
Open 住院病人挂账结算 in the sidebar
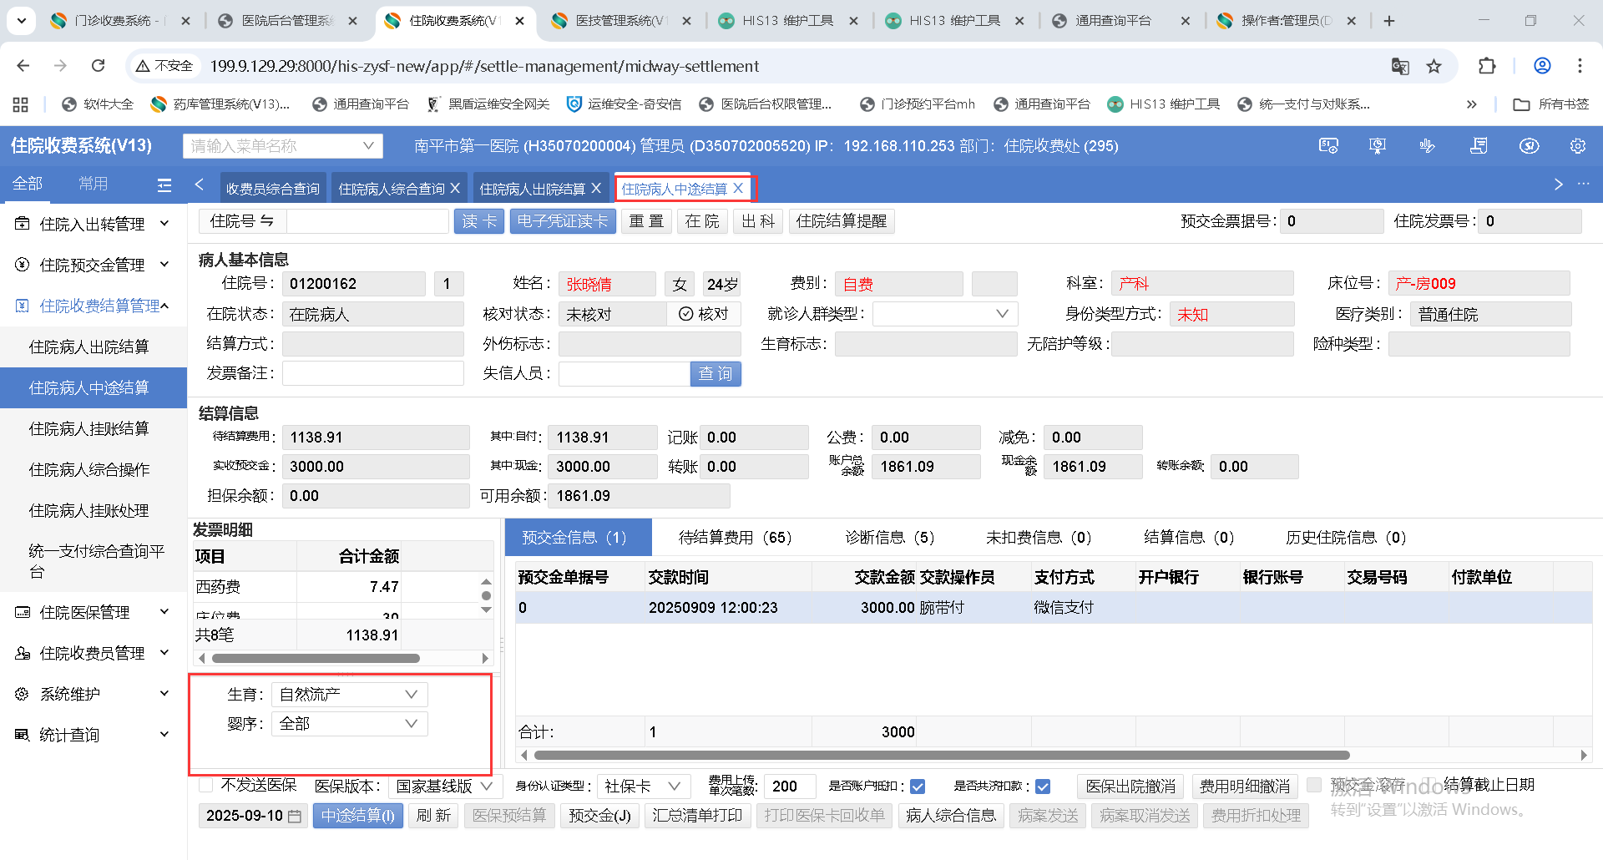coord(94,428)
